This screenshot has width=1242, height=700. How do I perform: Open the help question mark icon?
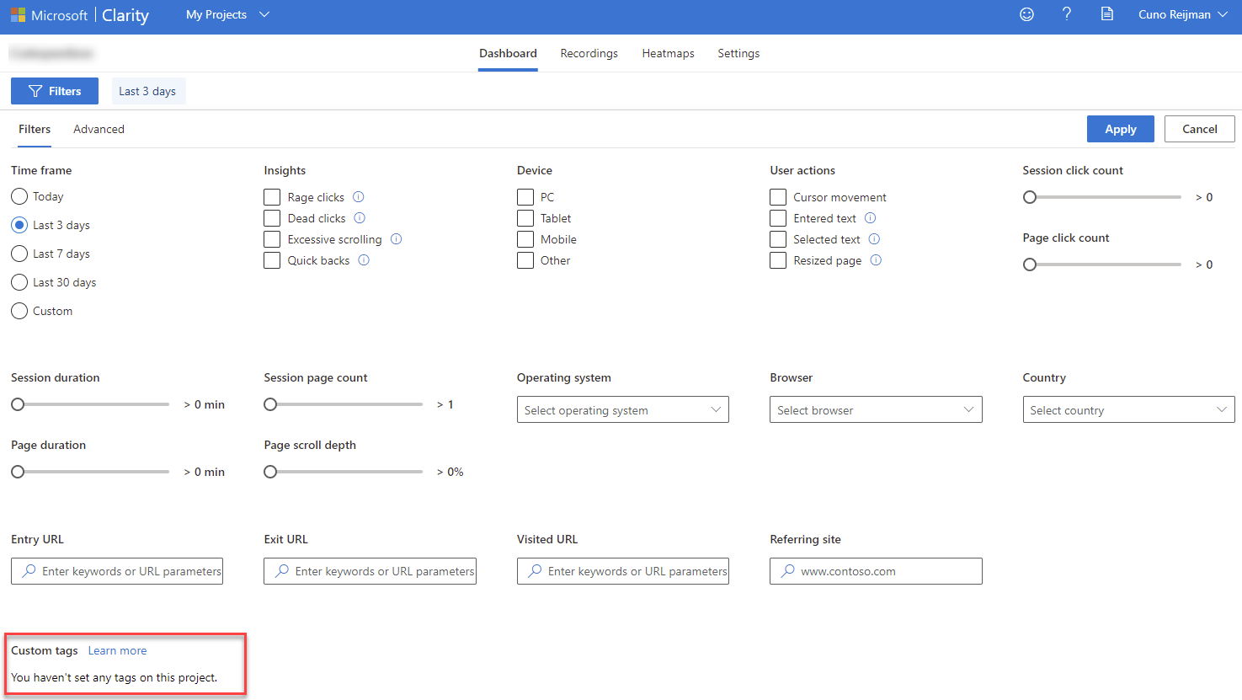click(x=1067, y=14)
